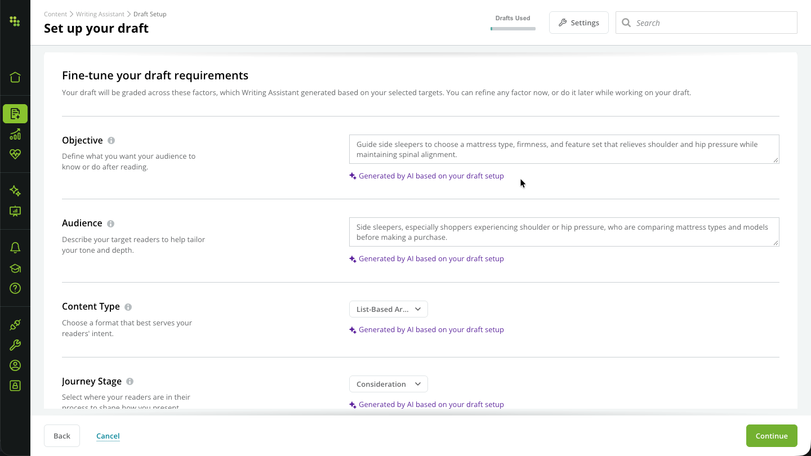Click the Cancel link
Screen dimensions: 811x456
(108, 436)
